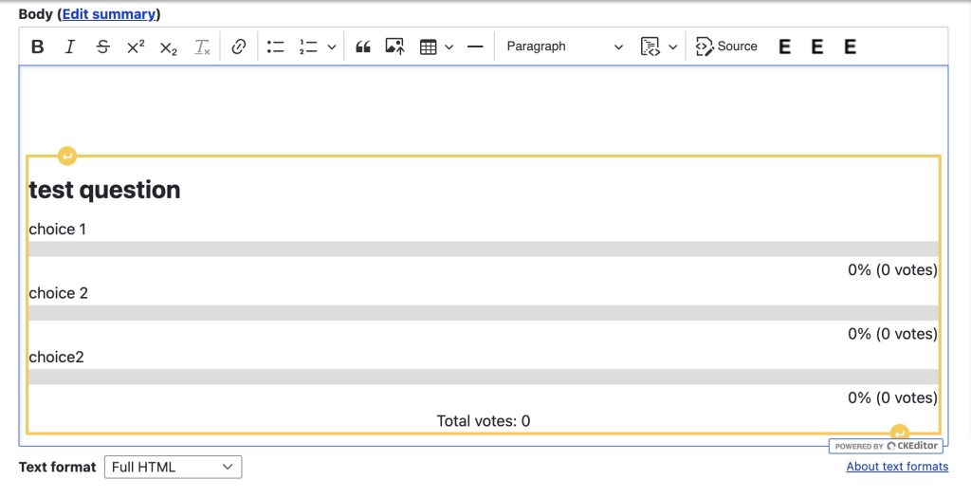971x498 pixels.
Task: Open the Paragraph heading dropdown
Action: click(564, 46)
